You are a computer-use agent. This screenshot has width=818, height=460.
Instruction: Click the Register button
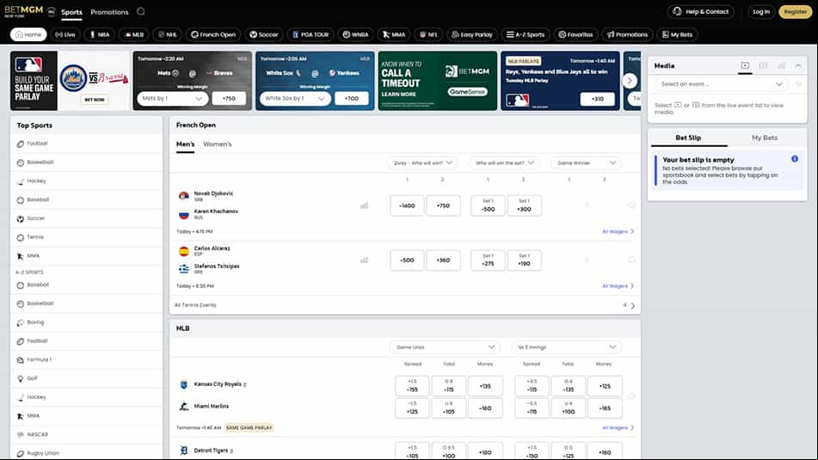795,11
